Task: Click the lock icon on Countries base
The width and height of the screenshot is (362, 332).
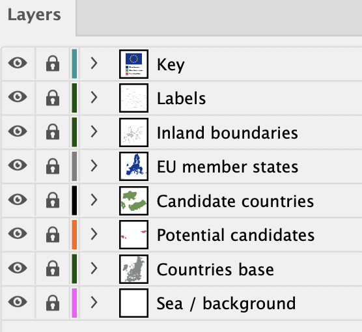Action: click(53, 268)
